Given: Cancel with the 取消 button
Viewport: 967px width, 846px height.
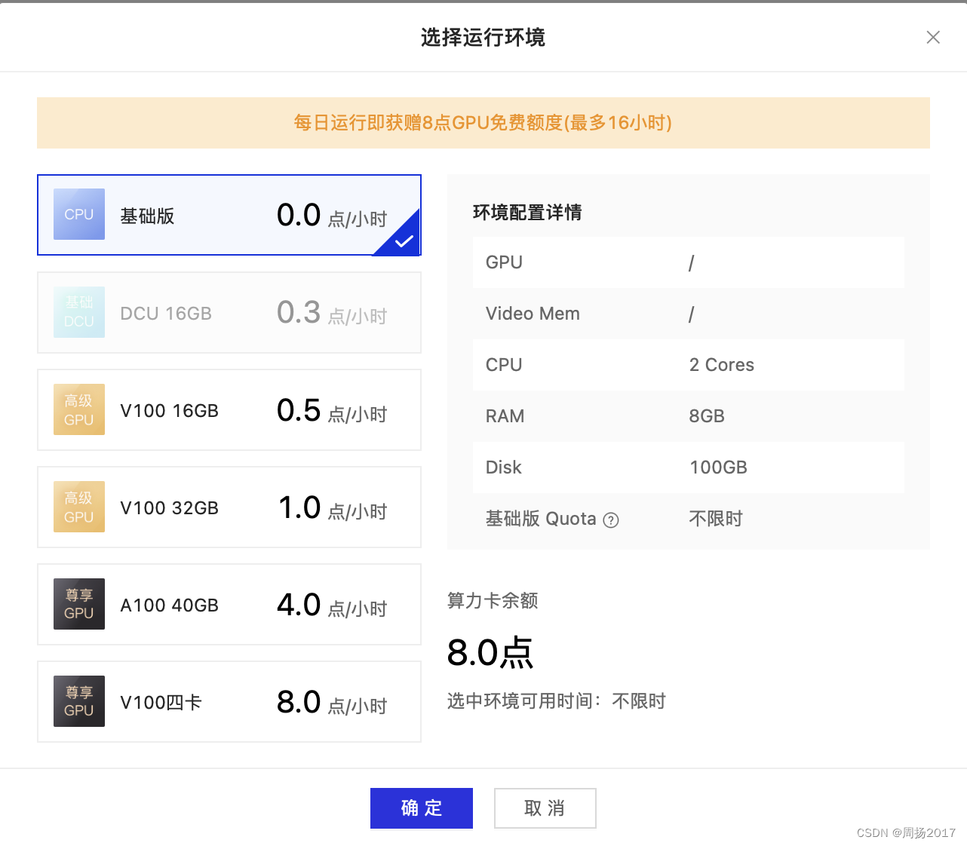Looking at the screenshot, I should coord(545,808).
